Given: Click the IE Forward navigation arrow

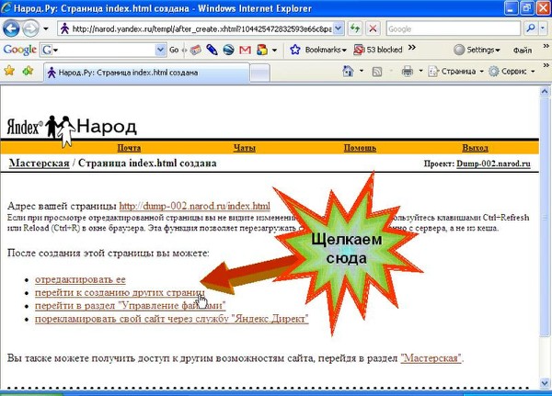Looking at the screenshot, I should point(30,28).
